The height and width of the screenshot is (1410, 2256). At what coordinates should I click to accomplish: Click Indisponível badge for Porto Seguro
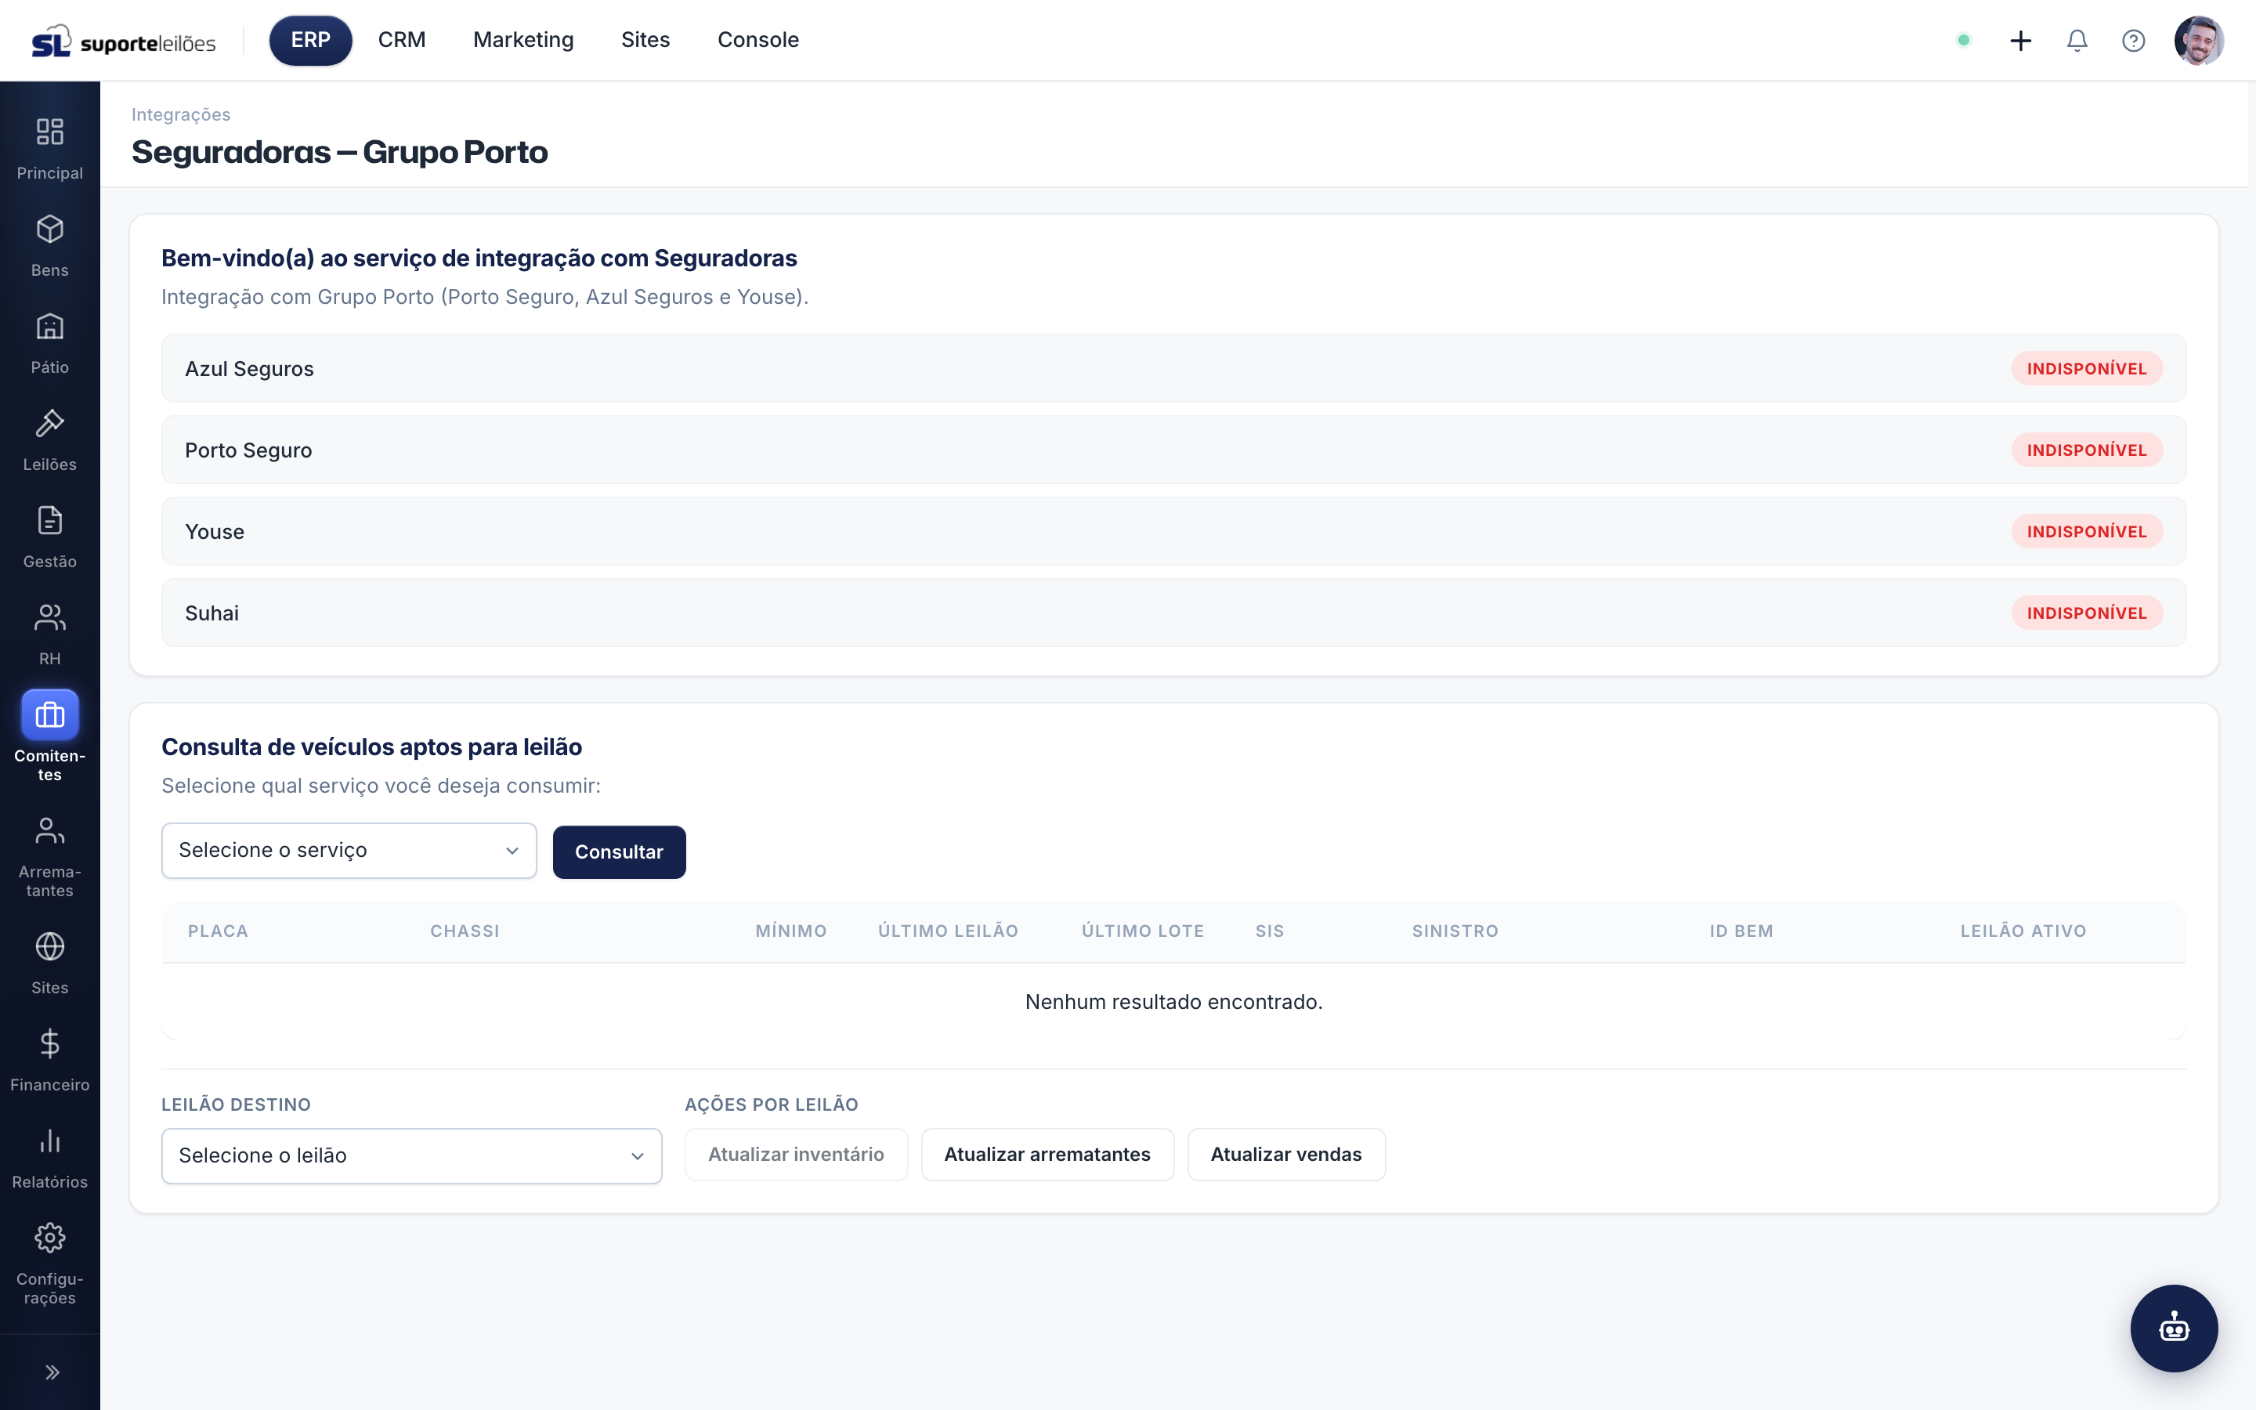click(x=2086, y=450)
